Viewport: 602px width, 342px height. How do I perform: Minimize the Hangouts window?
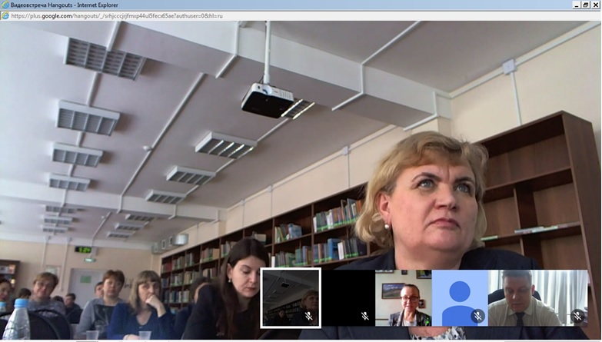click(577, 5)
